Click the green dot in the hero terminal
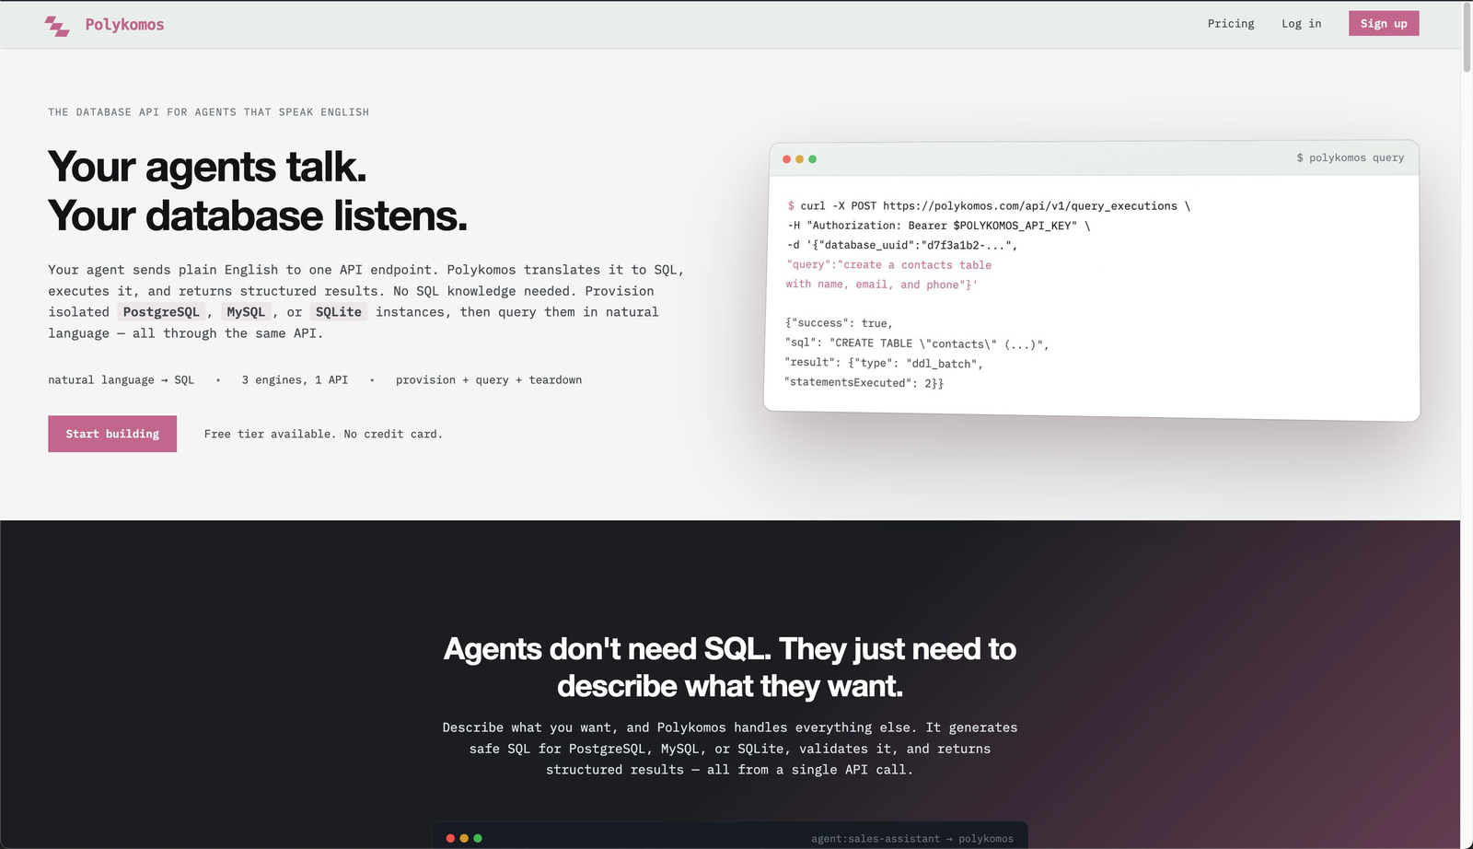The image size is (1473, 849). point(812,159)
